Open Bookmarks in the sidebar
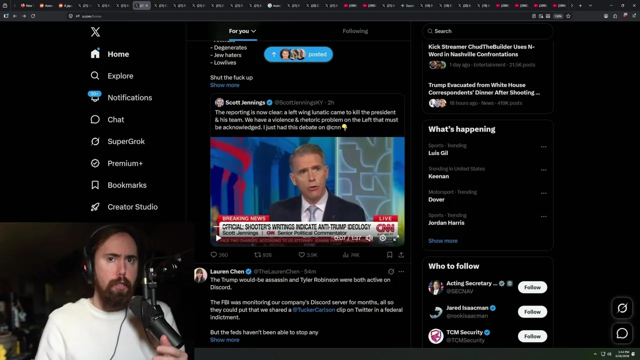Image resolution: width=640 pixels, height=360 pixels. coord(119,185)
